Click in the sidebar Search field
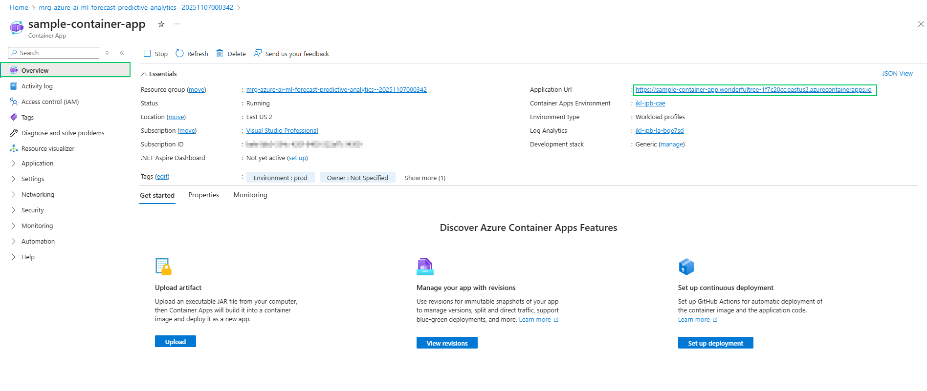The height and width of the screenshot is (391, 927). pos(56,53)
